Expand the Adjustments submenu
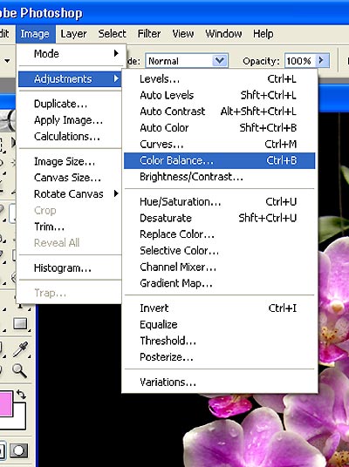The image size is (349, 467). click(70, 79)
